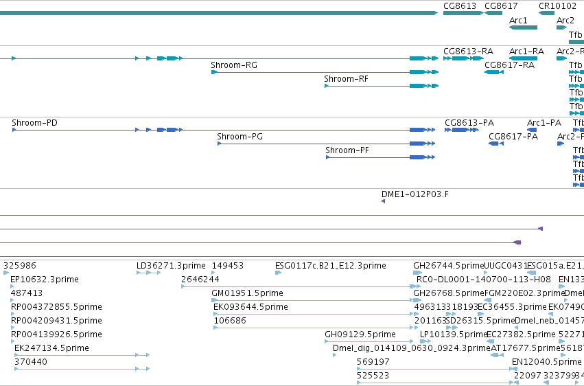
Task: Click the RP004209431.5prime label
Action: click(x=56, y=321)
